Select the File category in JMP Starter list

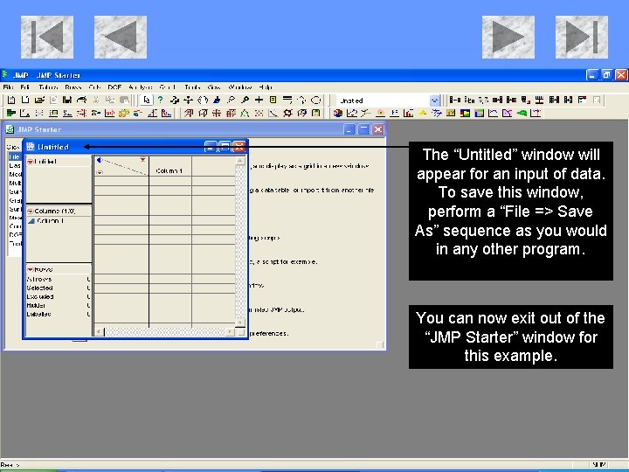(15, 157)
